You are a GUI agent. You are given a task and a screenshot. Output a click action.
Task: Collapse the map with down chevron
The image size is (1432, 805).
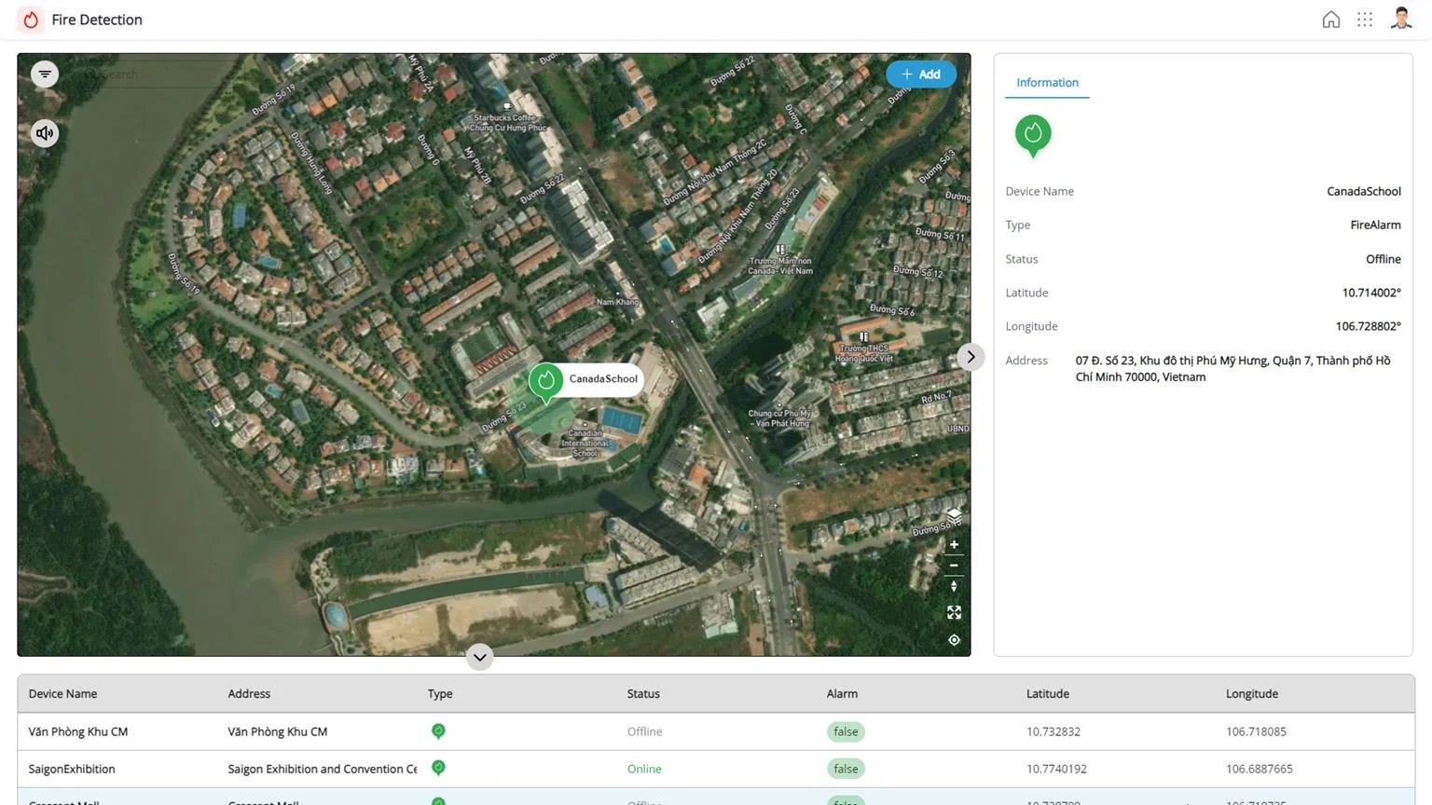pyautogui.click(x=479, y=657)
